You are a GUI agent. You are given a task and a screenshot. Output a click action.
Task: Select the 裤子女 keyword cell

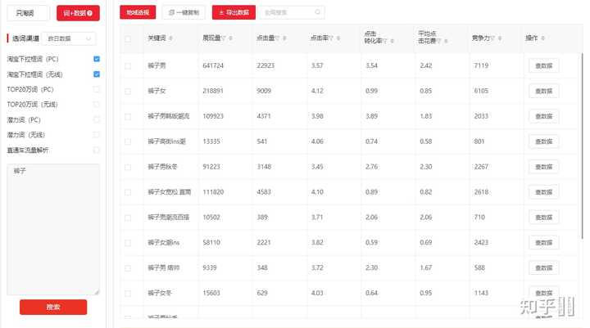[x=157, y=91]
